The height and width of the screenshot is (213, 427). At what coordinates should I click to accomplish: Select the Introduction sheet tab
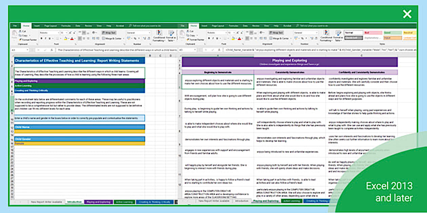pyautogui.click(x=75, y=202)
